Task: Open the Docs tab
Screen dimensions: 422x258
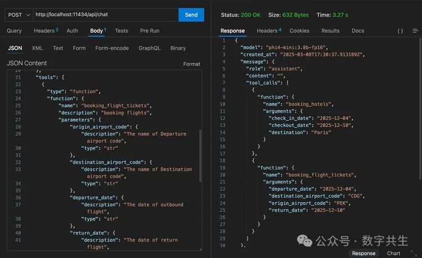Action: (358, 31)
